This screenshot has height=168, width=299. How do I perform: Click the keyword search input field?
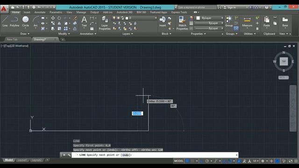197,7
